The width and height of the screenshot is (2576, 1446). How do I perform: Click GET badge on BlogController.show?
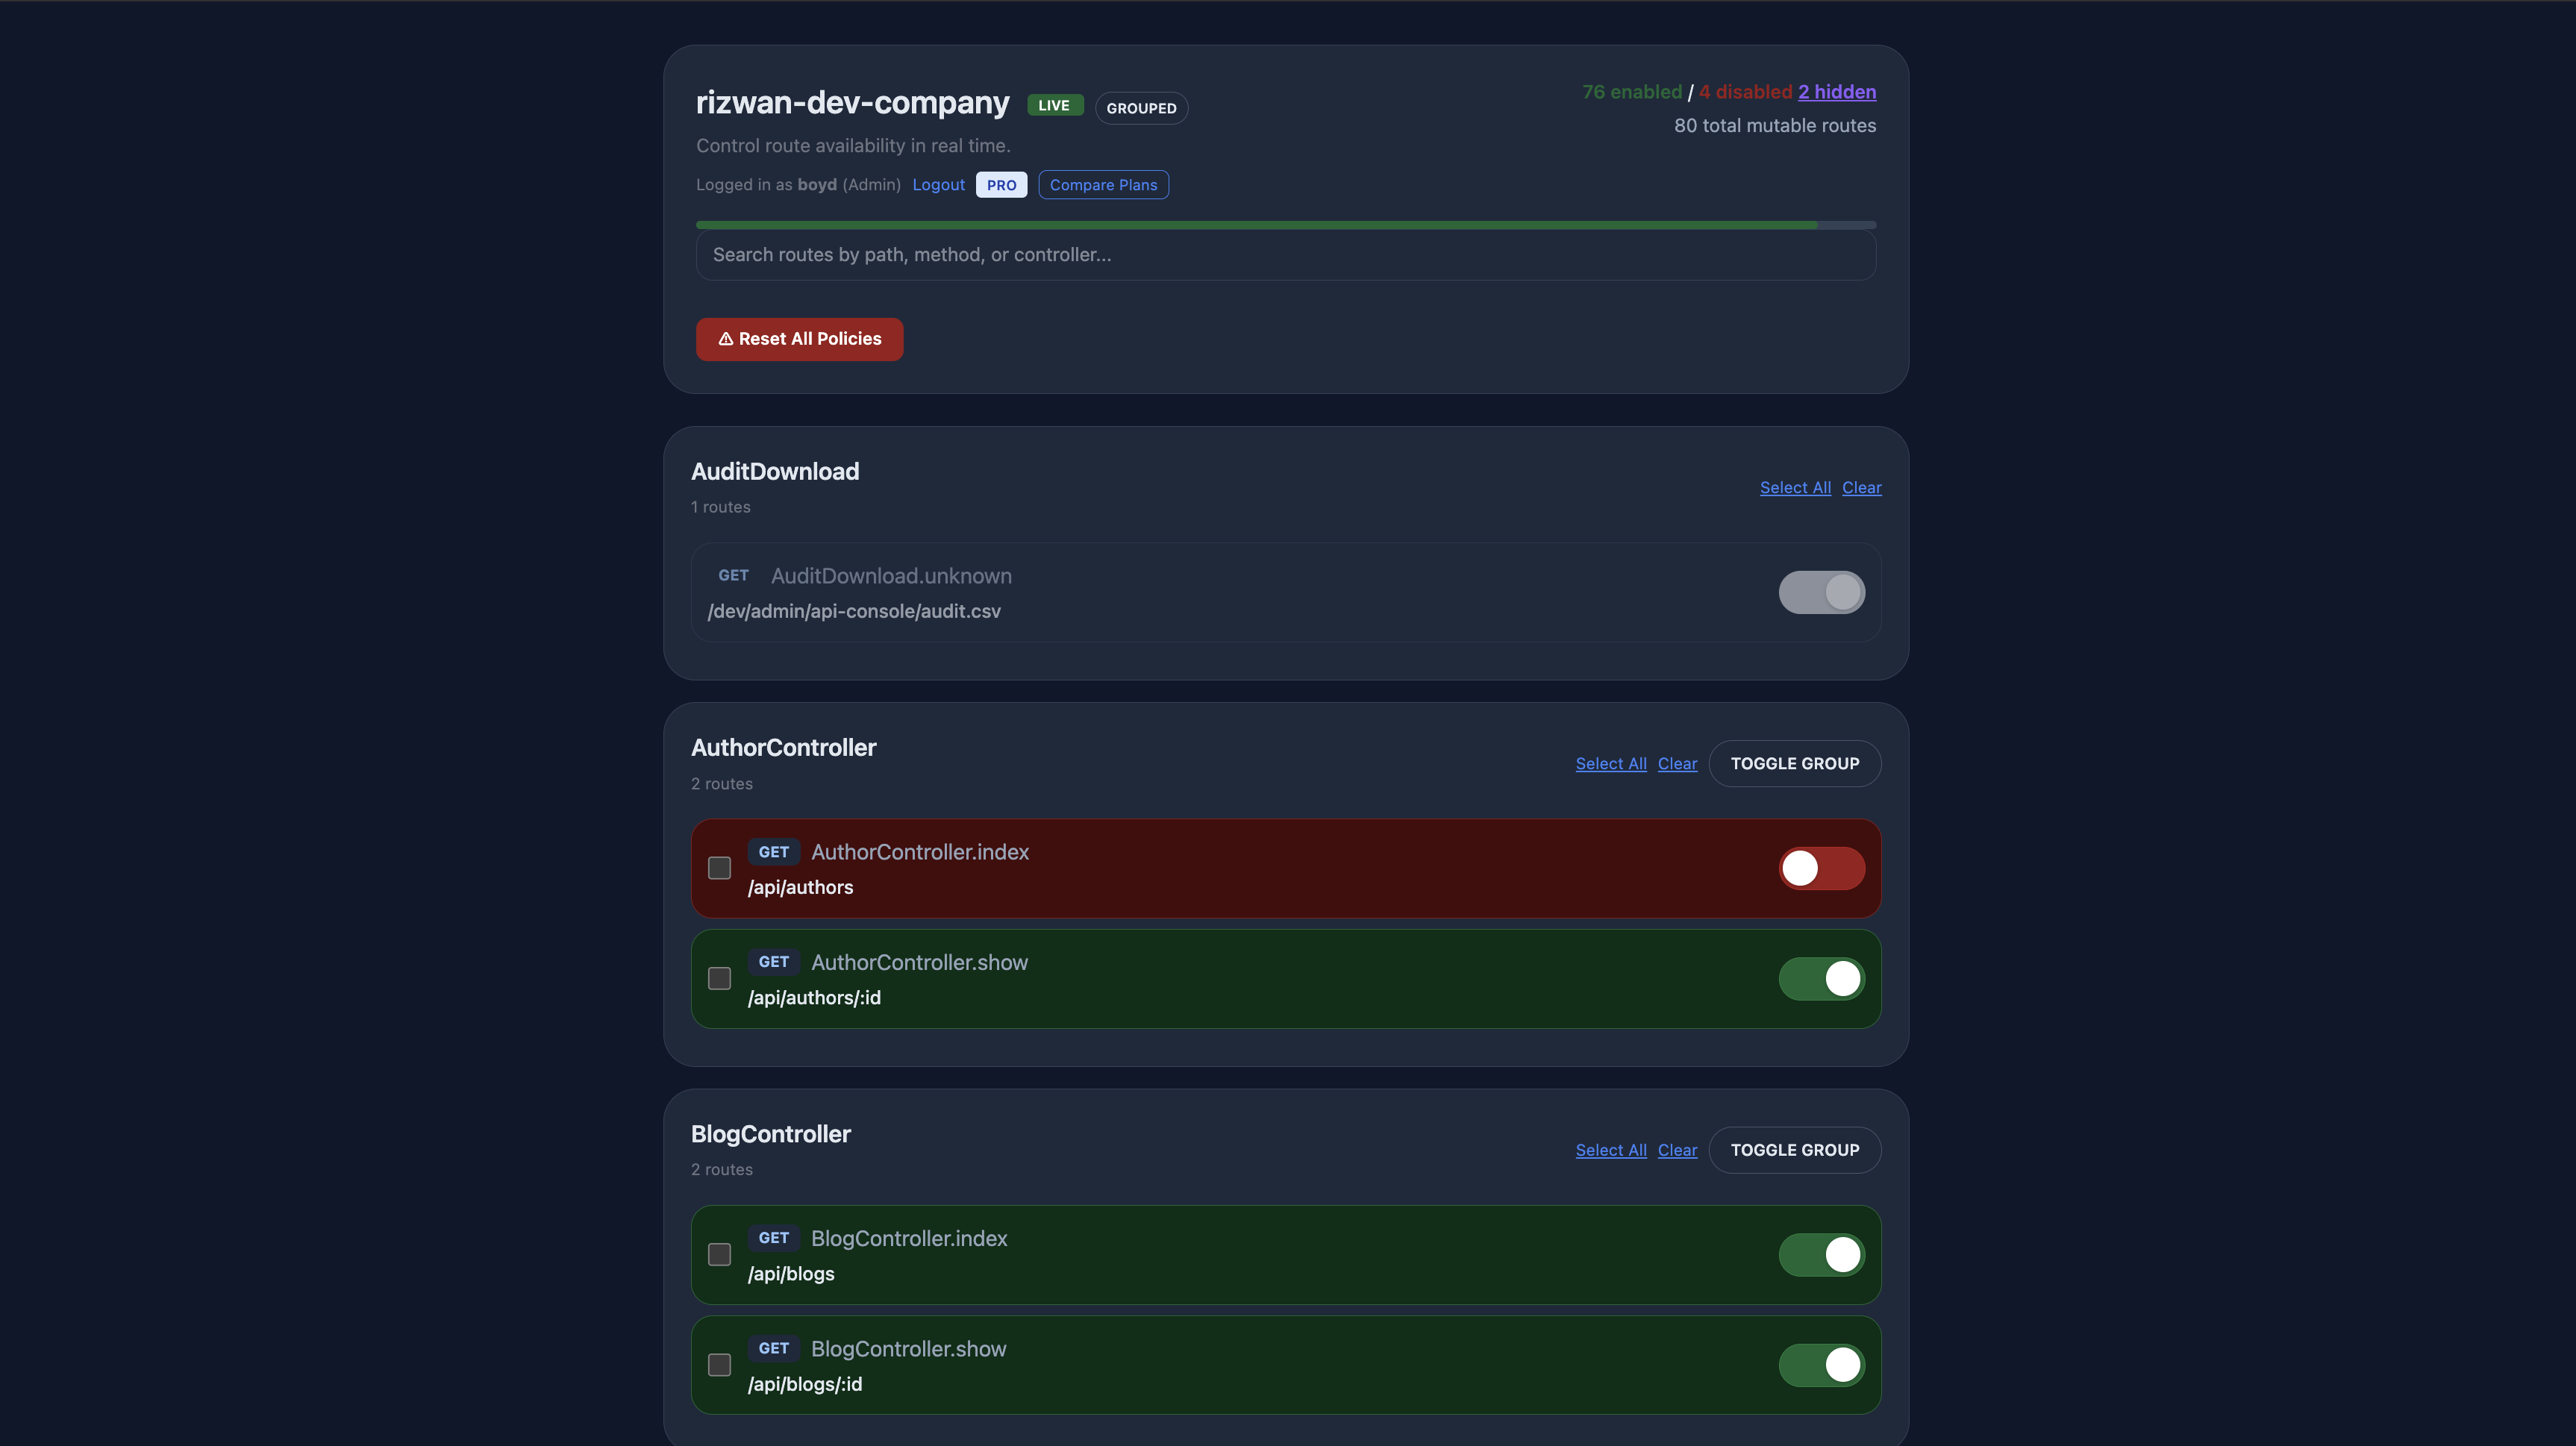[774, 1349]
